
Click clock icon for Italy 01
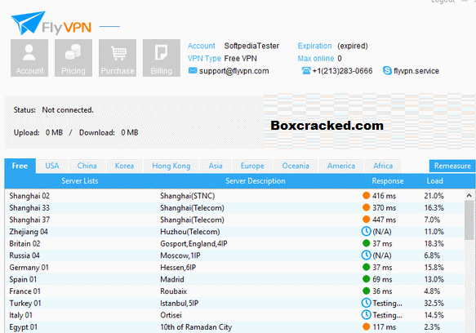[366, 315]
